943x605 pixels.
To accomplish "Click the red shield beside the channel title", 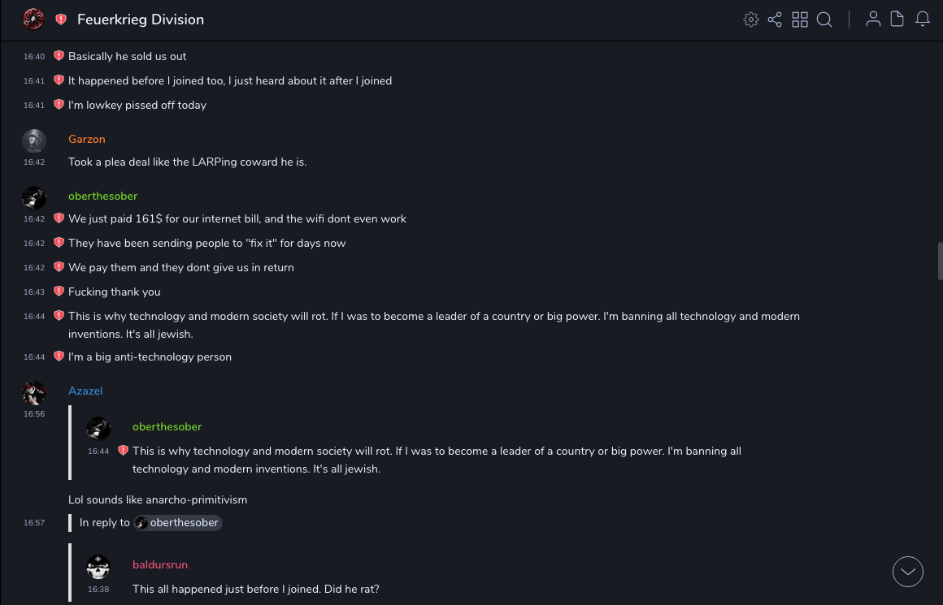I will point(61,19).
